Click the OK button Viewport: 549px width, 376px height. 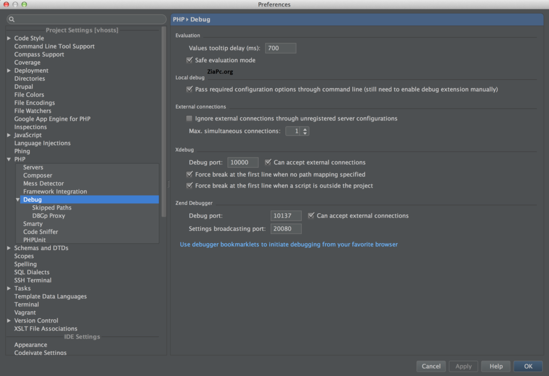click(528, 366)
